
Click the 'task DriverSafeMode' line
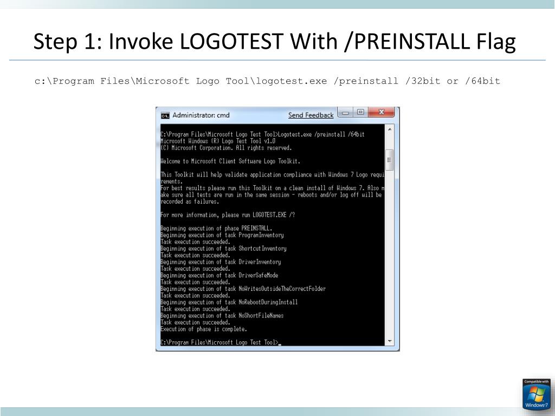coord(219,276)
